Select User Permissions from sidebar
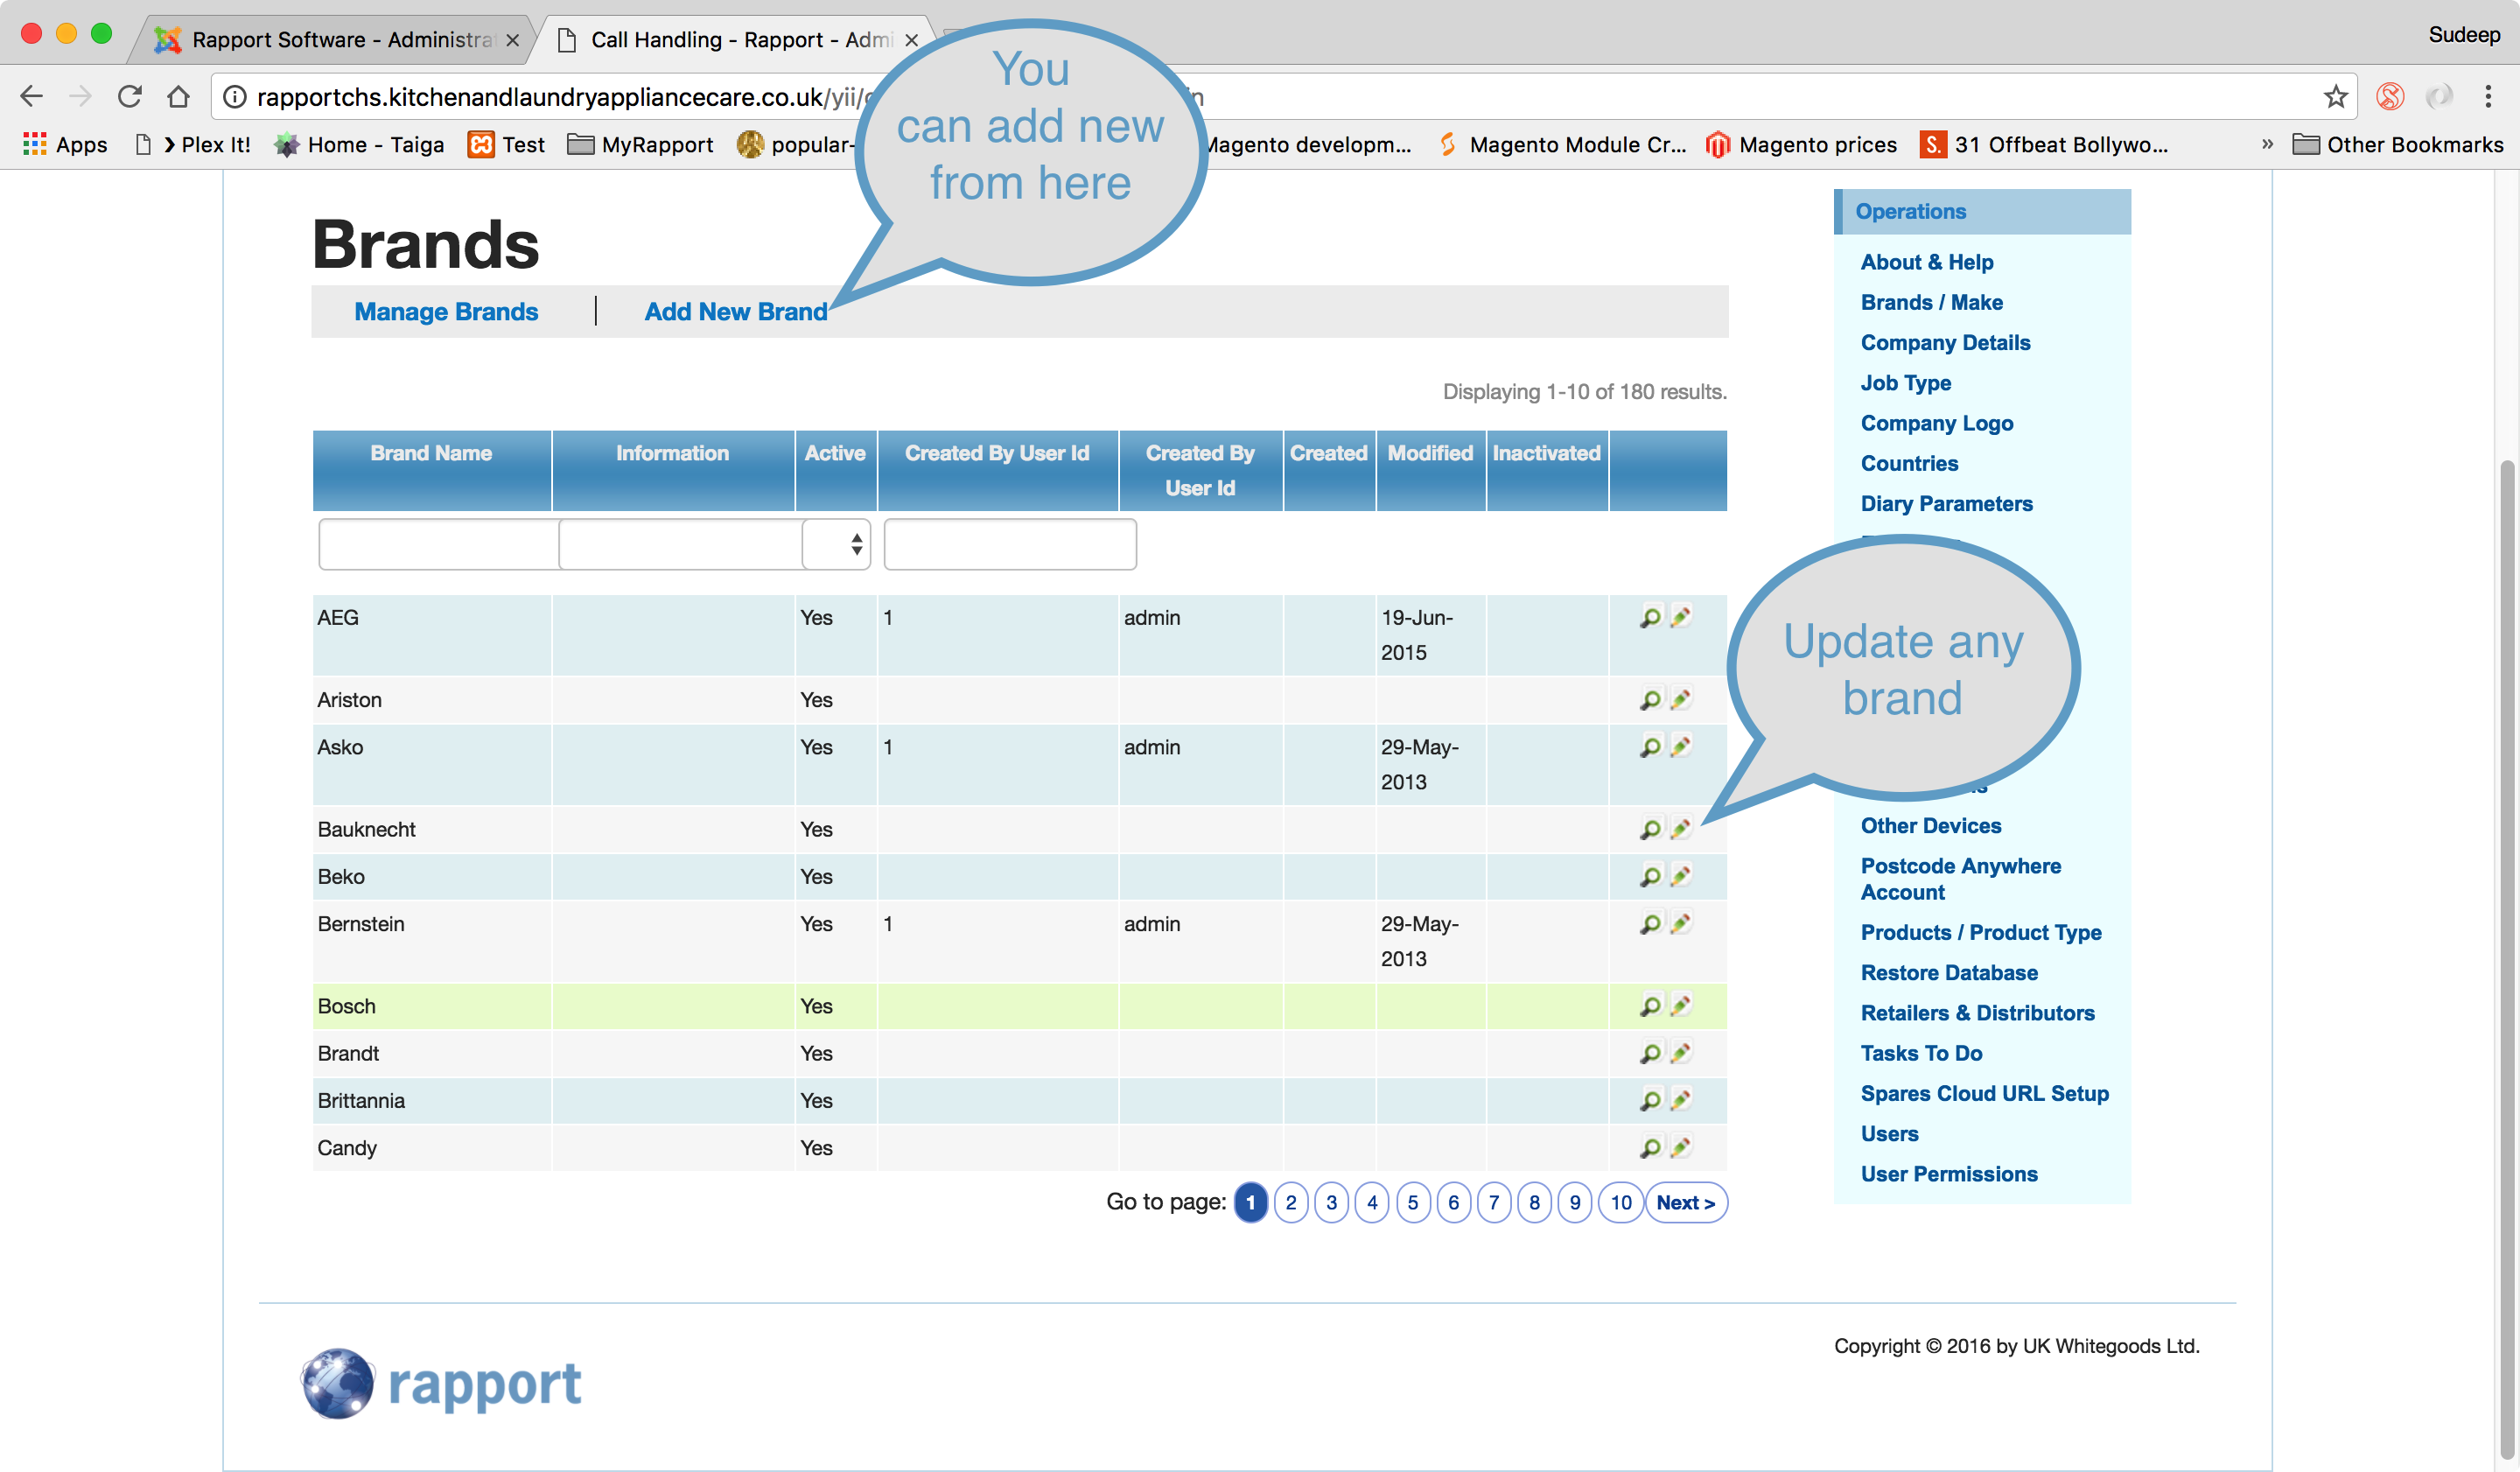Screen dimensions: 2520x1472 1949,1174
